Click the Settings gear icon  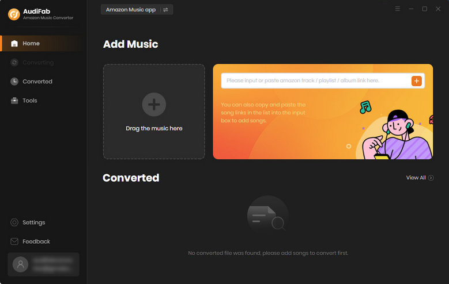tap(14, 222)
